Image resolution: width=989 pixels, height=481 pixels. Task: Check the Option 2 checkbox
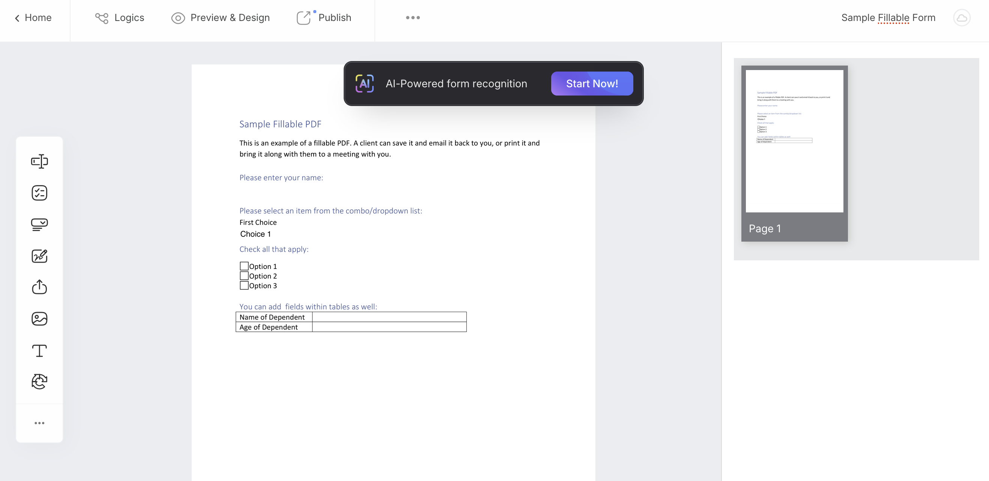click(244, 276)
